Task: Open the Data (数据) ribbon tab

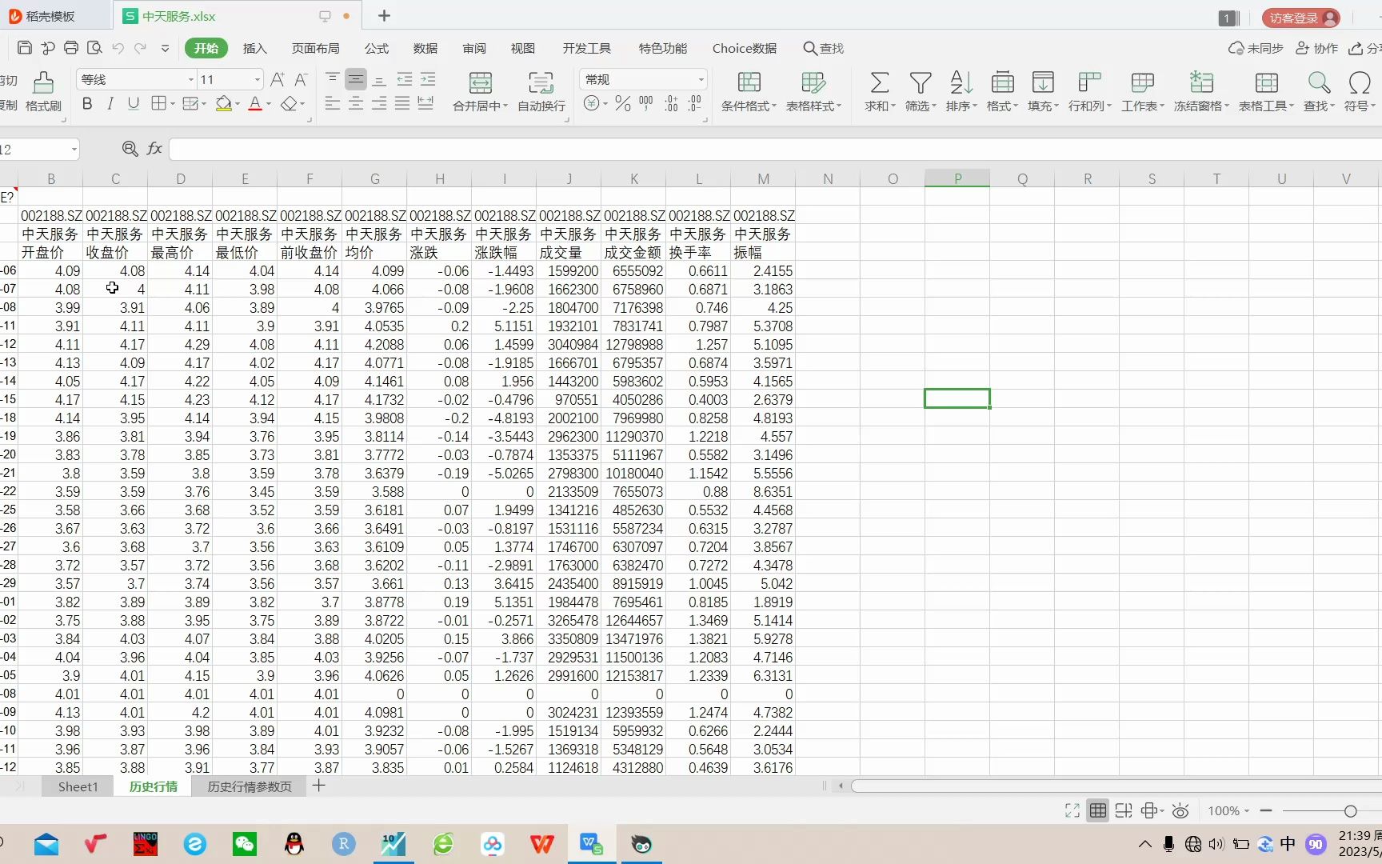Action: point(425,48)
